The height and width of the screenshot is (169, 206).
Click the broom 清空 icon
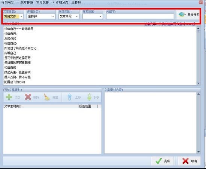coord(47,97)
